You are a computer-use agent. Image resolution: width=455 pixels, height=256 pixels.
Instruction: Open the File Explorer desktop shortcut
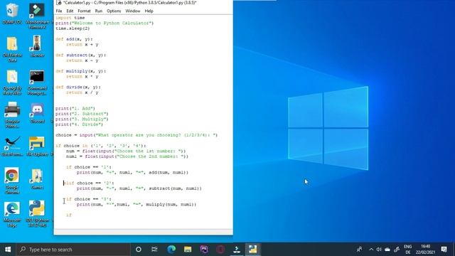[x=37, y=146]
